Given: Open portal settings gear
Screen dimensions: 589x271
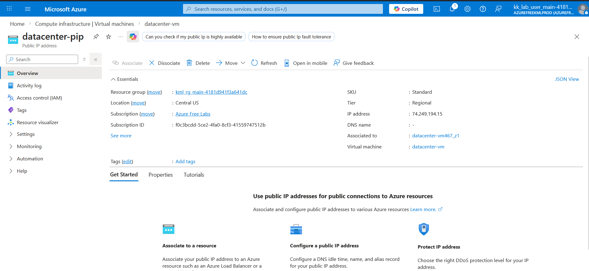Looking at the screenshot, I should click(x=468, y=9).
